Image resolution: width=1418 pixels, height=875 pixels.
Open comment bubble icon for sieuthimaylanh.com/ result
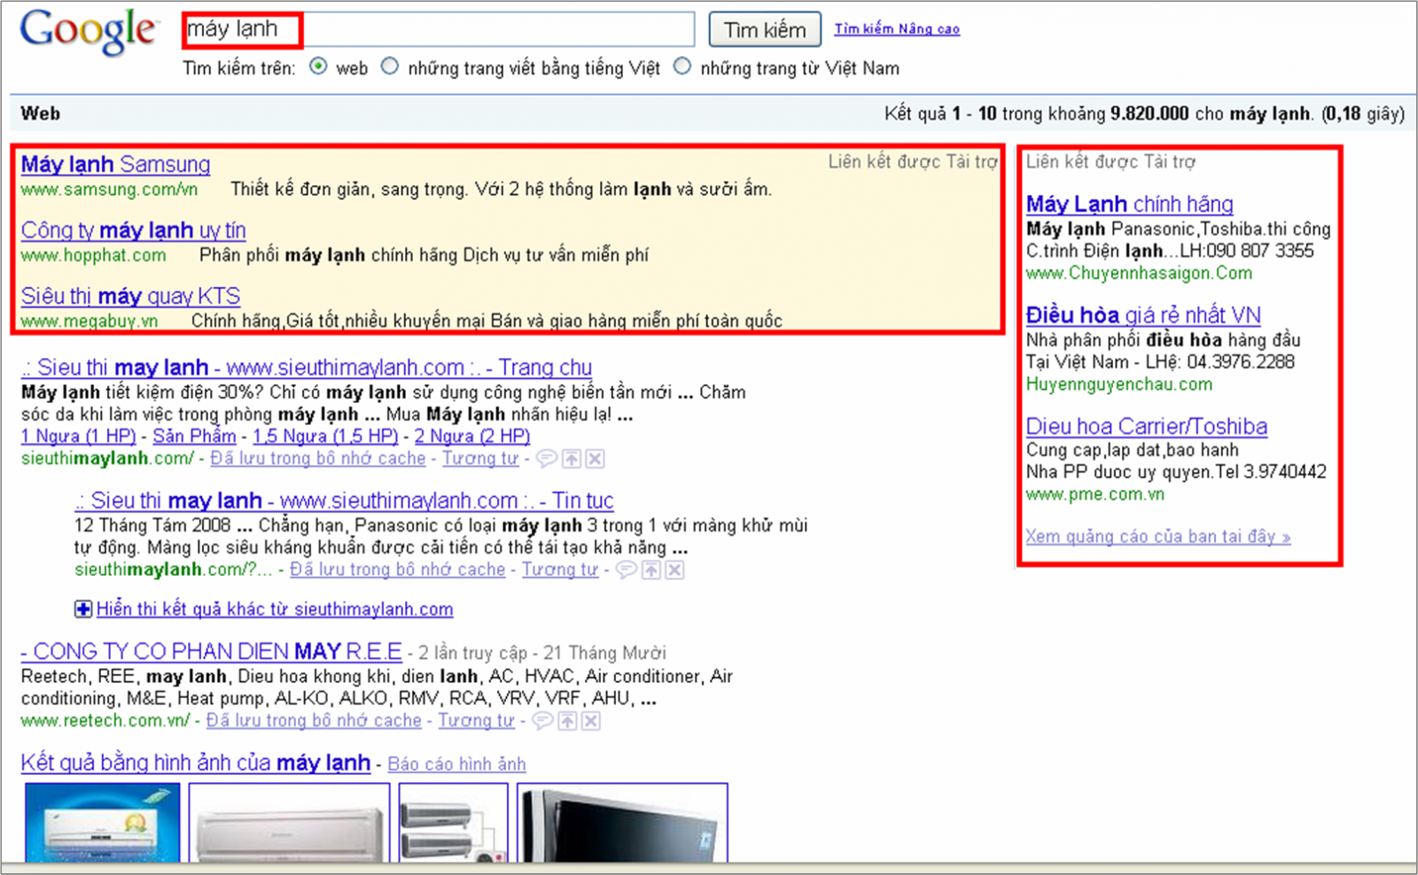pyautogui.click(x=547, y=459)
